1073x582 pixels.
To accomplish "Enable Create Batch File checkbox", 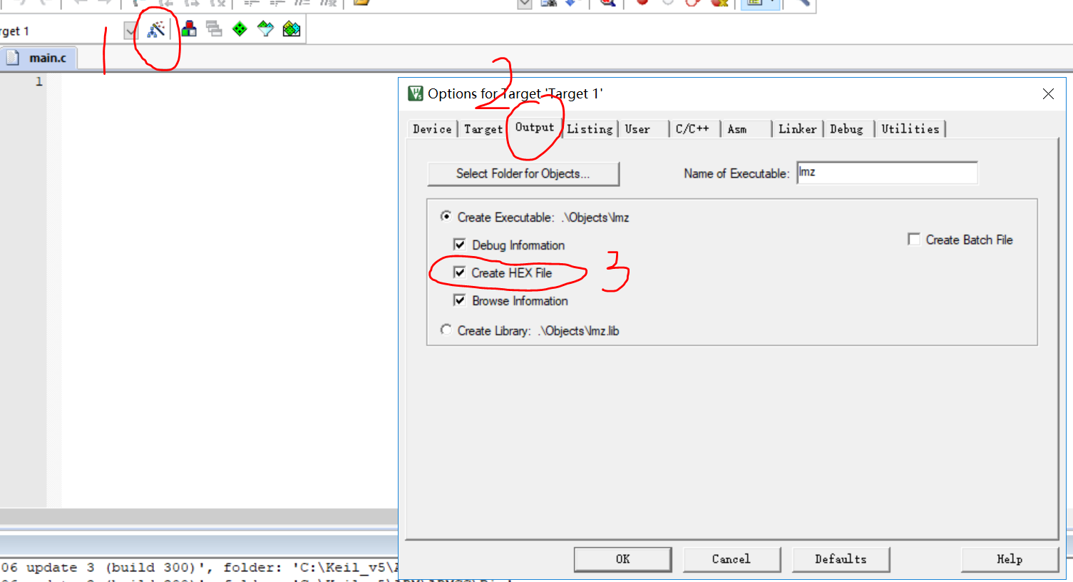I will [914, 239].
